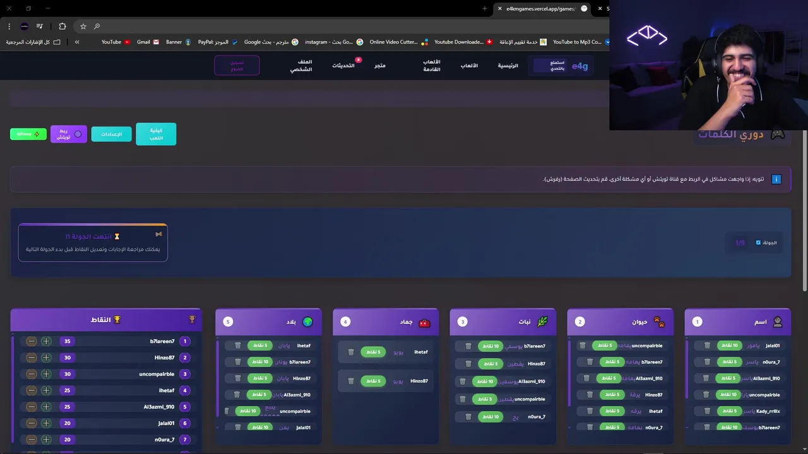Expand hidden bookmarks with double chevron
Screen dimensions: 808x454
coord(77,42)
